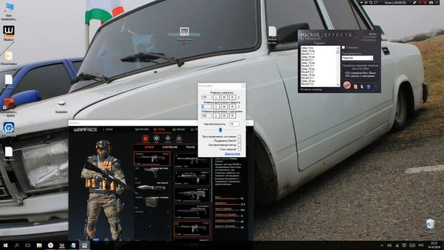Click the question mark beside second key row
The height and width of the screenshot is (250, 444).
(x=239, y=107)
